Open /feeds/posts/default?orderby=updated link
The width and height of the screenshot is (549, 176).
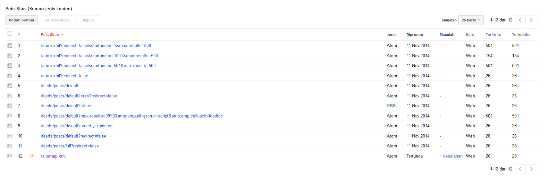77,126
